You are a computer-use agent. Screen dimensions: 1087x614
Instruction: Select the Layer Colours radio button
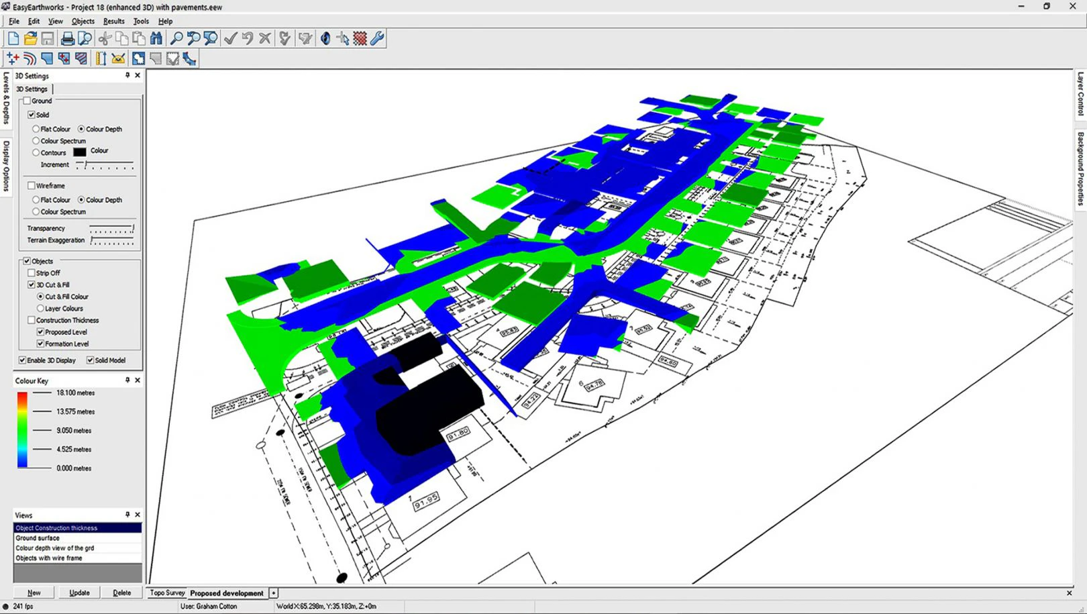pyautogui.click(x=41, y=308)
